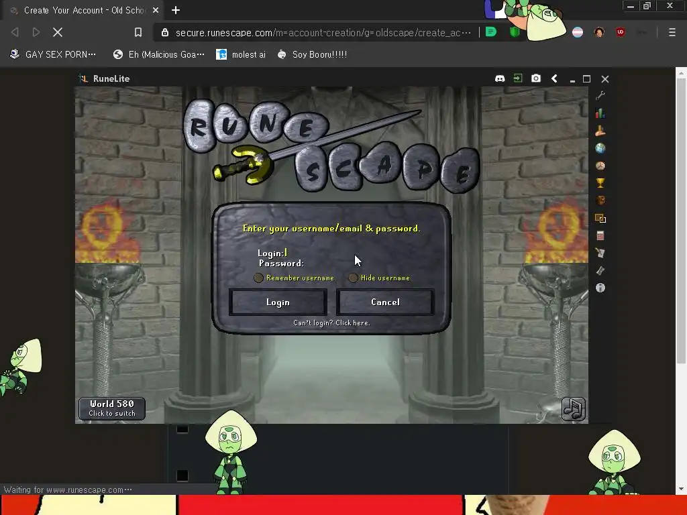Open the red calculator panel in sidebar

coord(600,235)
